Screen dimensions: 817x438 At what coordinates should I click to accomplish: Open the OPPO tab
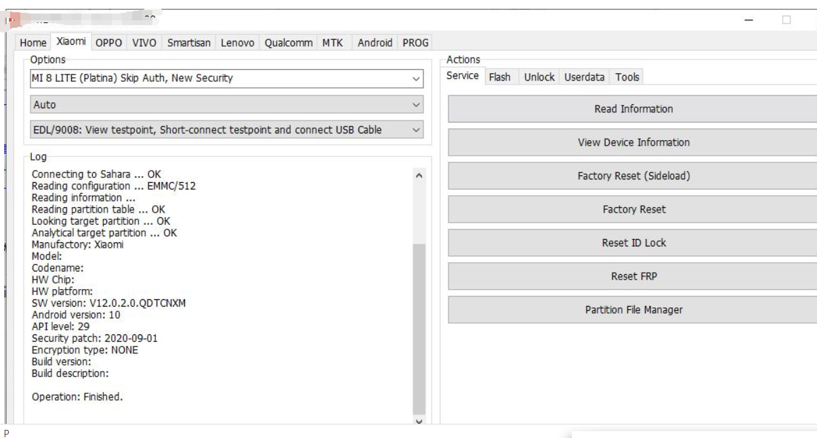108,43
